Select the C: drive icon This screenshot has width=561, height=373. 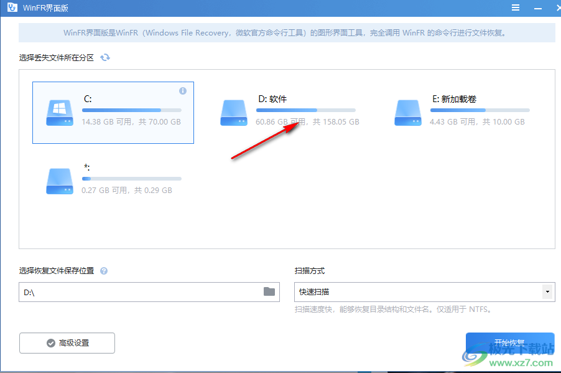tap(59, 113)
